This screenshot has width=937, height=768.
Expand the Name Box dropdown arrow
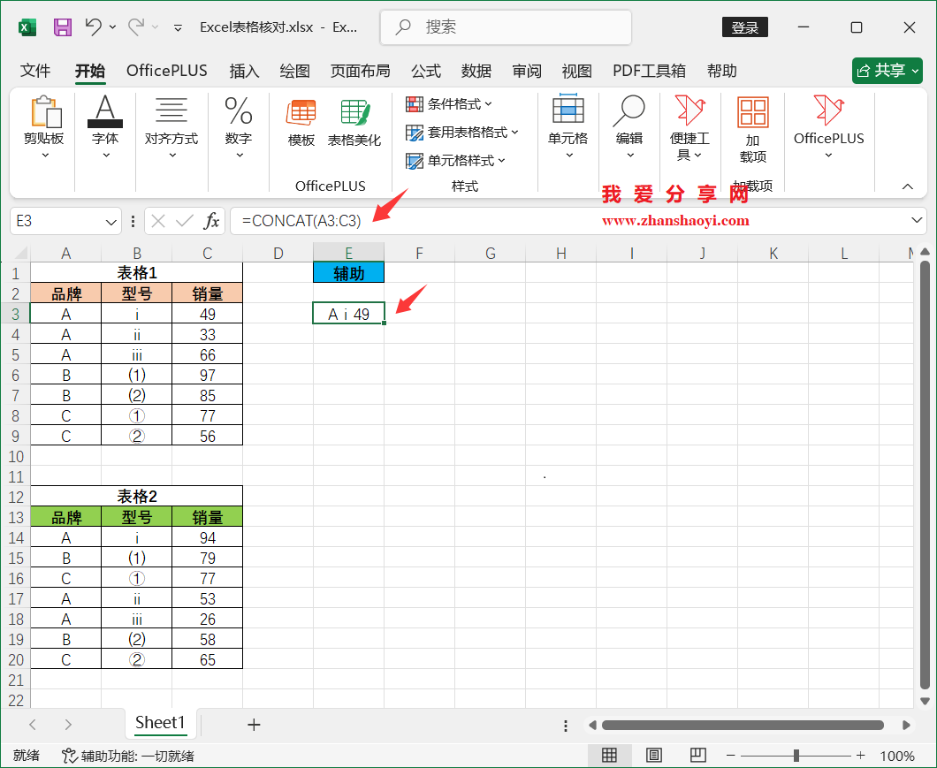click(110, 223)
